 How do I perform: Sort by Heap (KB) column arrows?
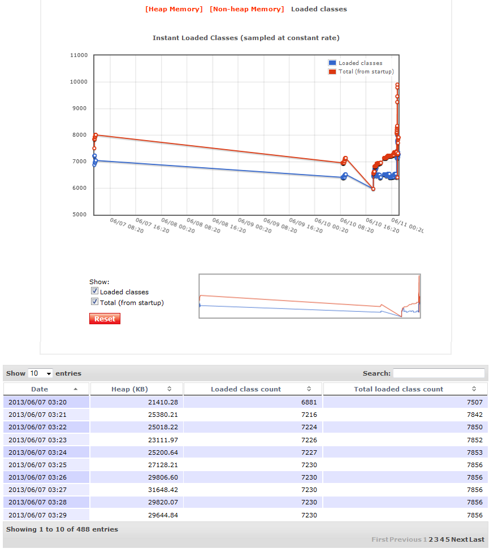(x=170, y=389)
